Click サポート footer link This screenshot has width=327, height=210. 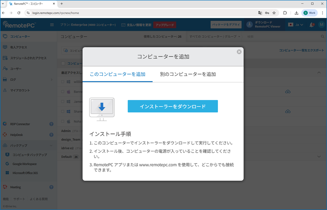(x=19, y=199)
